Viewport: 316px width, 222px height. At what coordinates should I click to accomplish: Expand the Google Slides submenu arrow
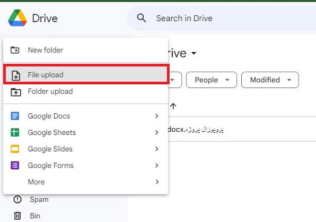tap(157, 149)
